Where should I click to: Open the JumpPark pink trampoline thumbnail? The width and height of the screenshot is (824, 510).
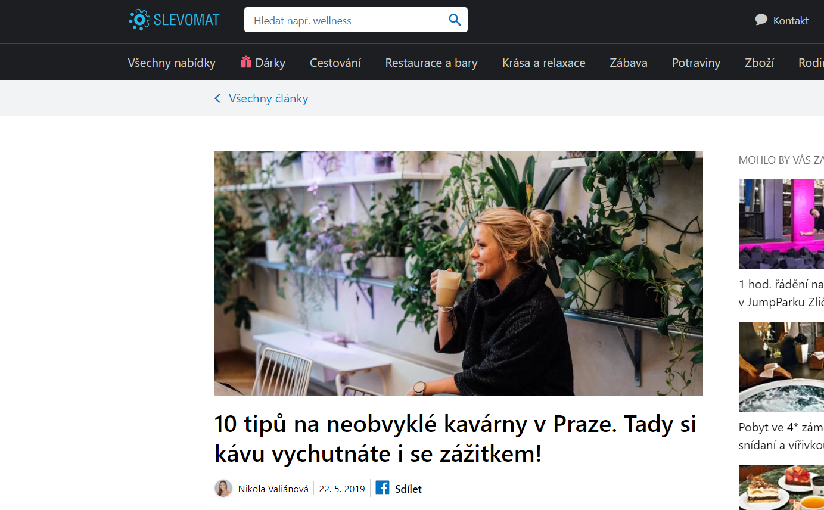tap(781, 224)
